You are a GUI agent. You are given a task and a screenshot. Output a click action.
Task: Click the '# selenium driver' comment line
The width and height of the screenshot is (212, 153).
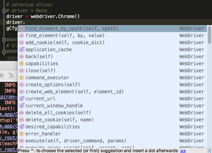tap(30, 5)
